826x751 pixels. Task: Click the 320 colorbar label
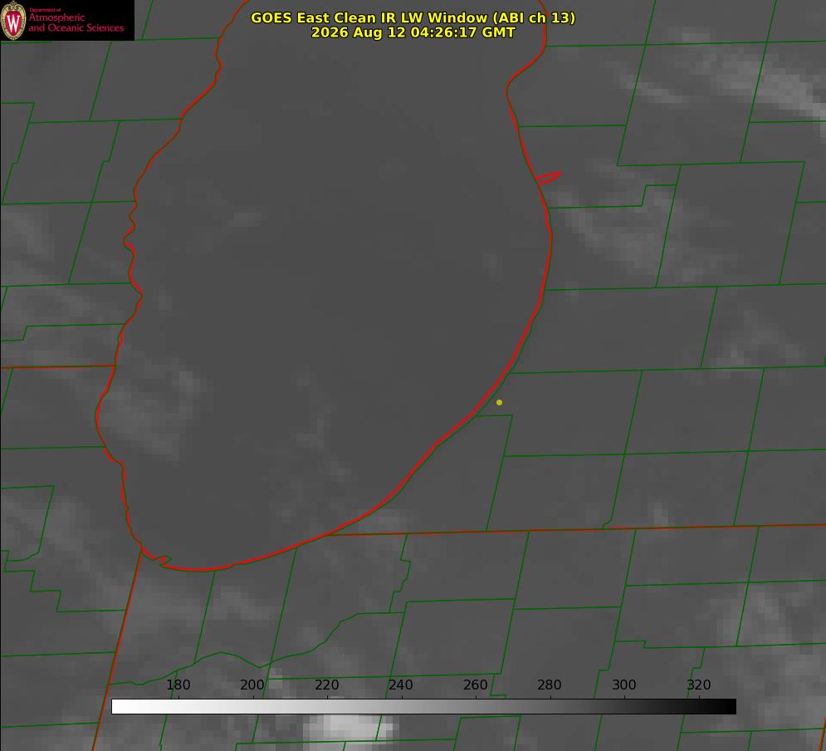pyautogui.click(x=699, y=685)
